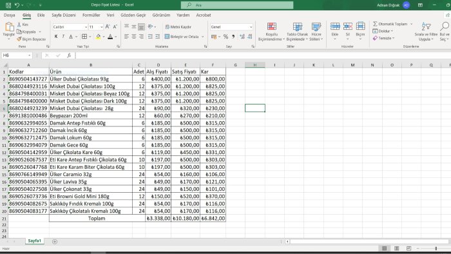Click Otomatik Toplam autosum
The image size is (451, 254).
pyautogui.click(x=390, y=24)
